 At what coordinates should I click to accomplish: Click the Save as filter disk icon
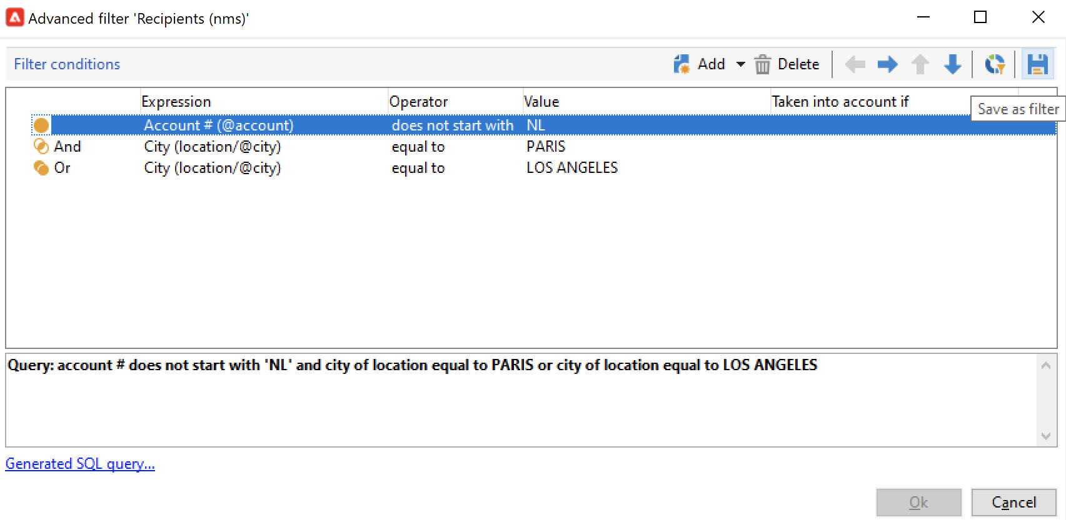(1037, 64)
